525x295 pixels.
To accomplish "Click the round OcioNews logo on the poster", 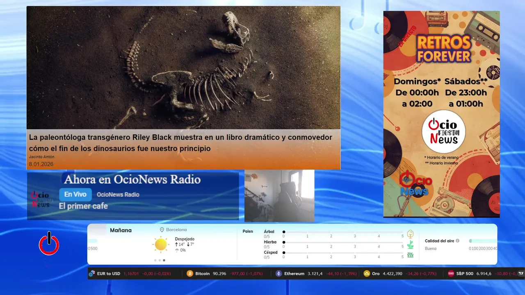I will (443, 132).
